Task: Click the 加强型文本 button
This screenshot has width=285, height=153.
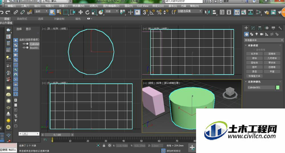Action: [254, 76]
